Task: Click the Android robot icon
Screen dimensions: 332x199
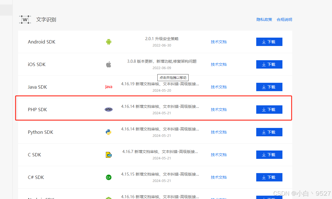Action: (109, 42)
